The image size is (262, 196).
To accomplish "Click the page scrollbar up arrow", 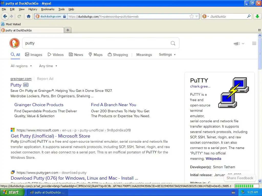I will point(260,35).
